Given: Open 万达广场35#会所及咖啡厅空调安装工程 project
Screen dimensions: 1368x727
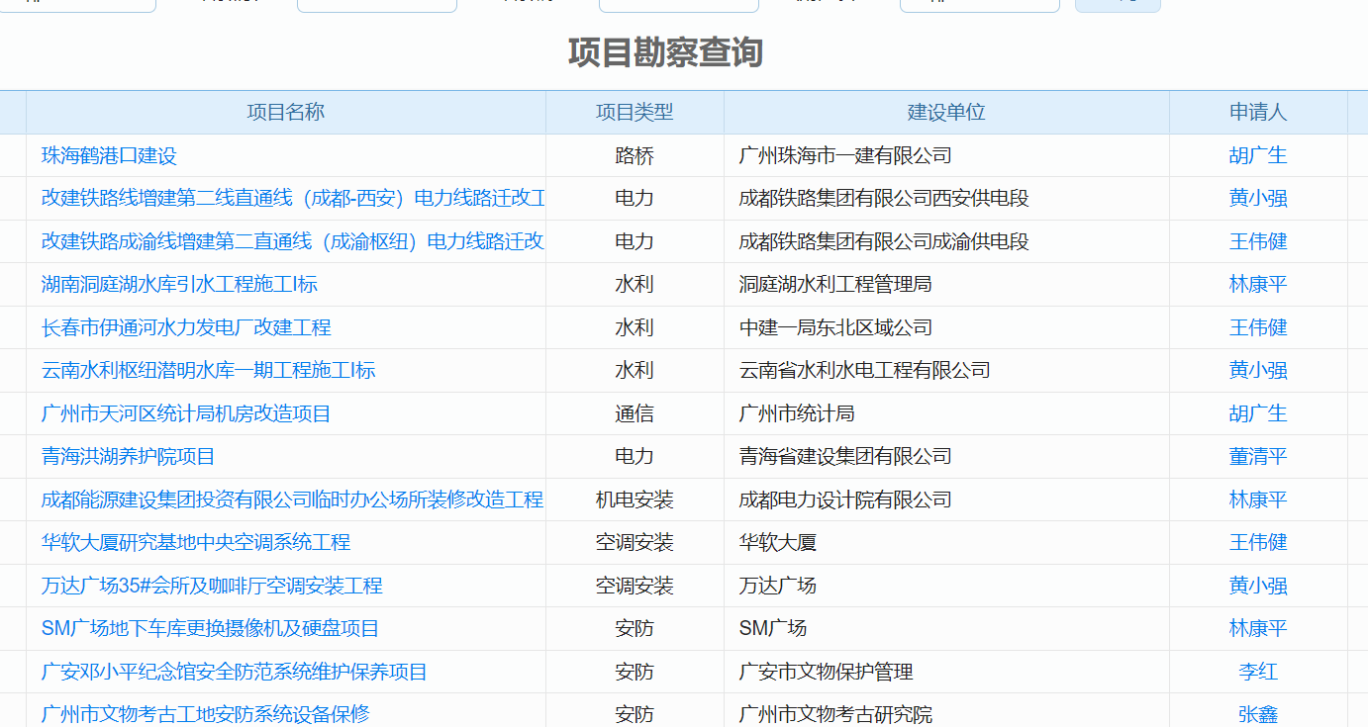Looking at the screenshot, I should tap(212, 586).
